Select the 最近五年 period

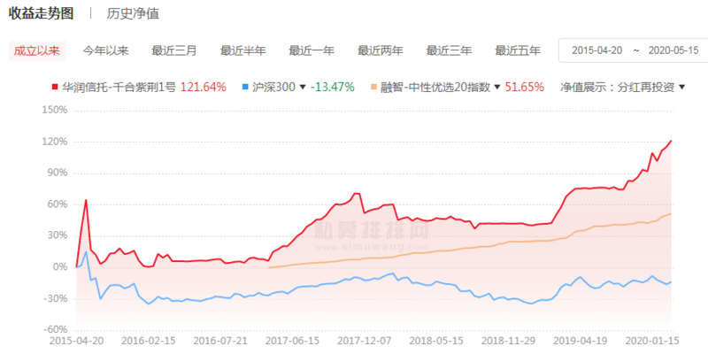[x=518, y=50]
